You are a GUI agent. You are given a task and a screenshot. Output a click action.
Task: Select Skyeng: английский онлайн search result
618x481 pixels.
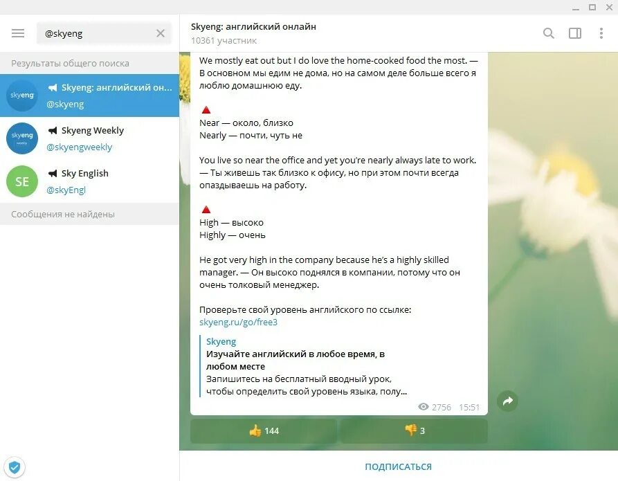[x=89, y=96]
